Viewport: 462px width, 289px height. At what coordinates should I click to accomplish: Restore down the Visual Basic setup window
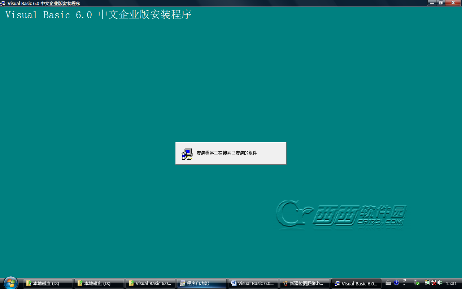[x=440, y=3]
